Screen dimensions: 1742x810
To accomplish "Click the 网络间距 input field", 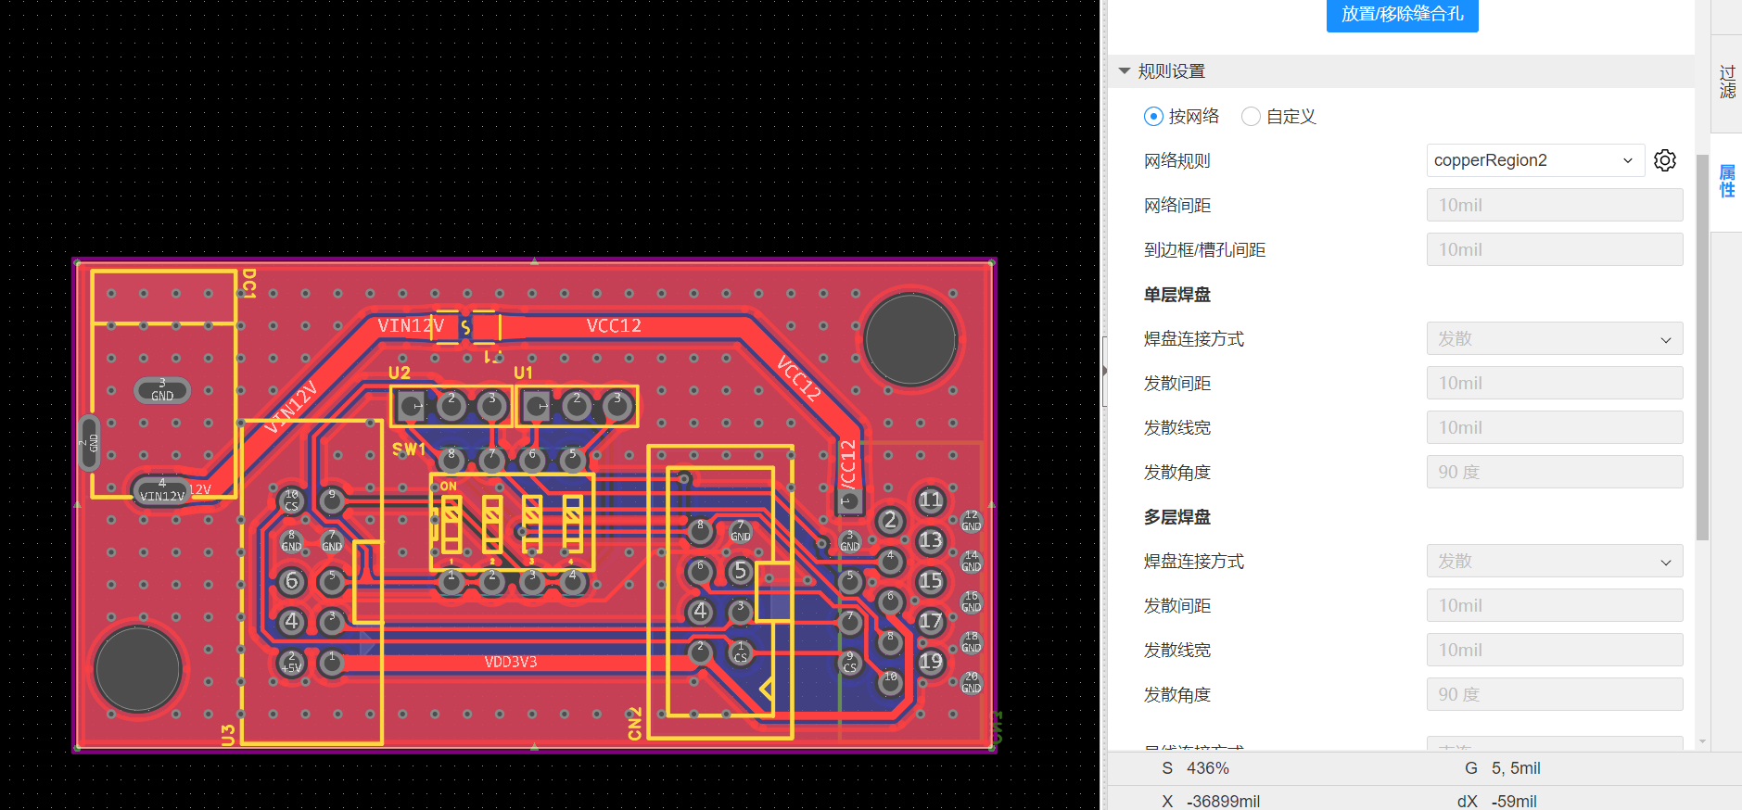I will 1554,205.
